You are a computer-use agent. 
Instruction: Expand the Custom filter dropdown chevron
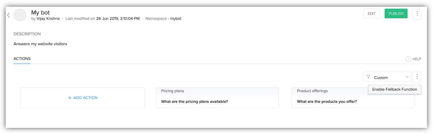pyautogui.click(x=407, y=77)
